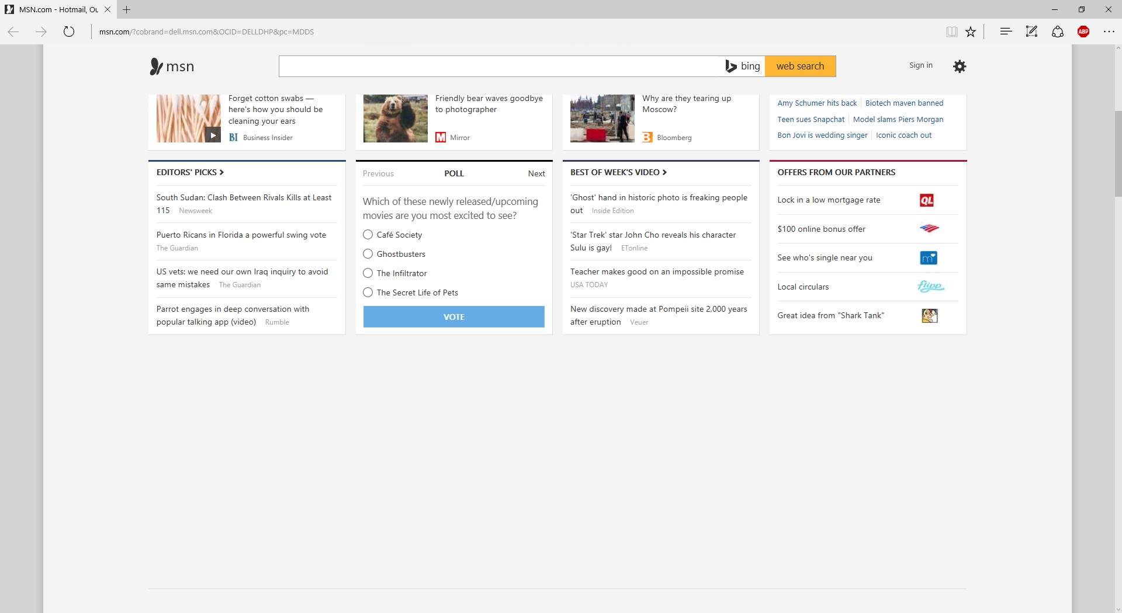Click inside the Bing search text field

pyautogui.click(x=500, y=67)
